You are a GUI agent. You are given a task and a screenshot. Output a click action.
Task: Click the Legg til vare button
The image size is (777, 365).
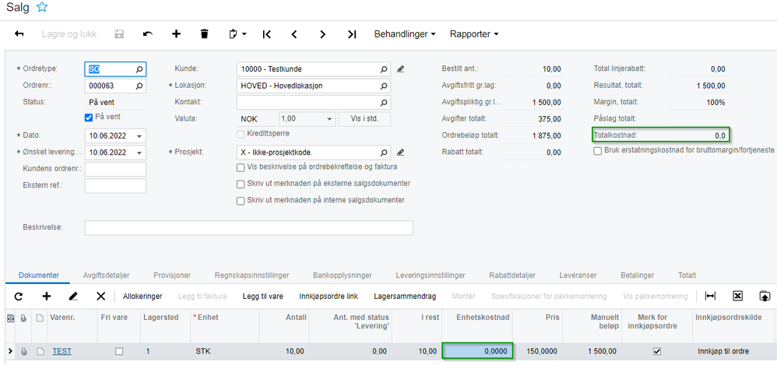(262, 297)
